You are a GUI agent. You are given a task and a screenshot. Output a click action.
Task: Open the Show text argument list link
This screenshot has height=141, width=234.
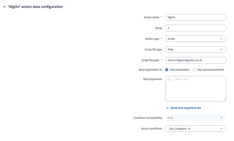coord(186,108)
